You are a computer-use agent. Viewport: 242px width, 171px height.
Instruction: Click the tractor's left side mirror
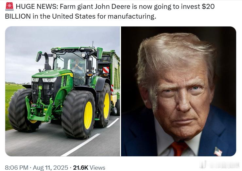pos(39,56)
